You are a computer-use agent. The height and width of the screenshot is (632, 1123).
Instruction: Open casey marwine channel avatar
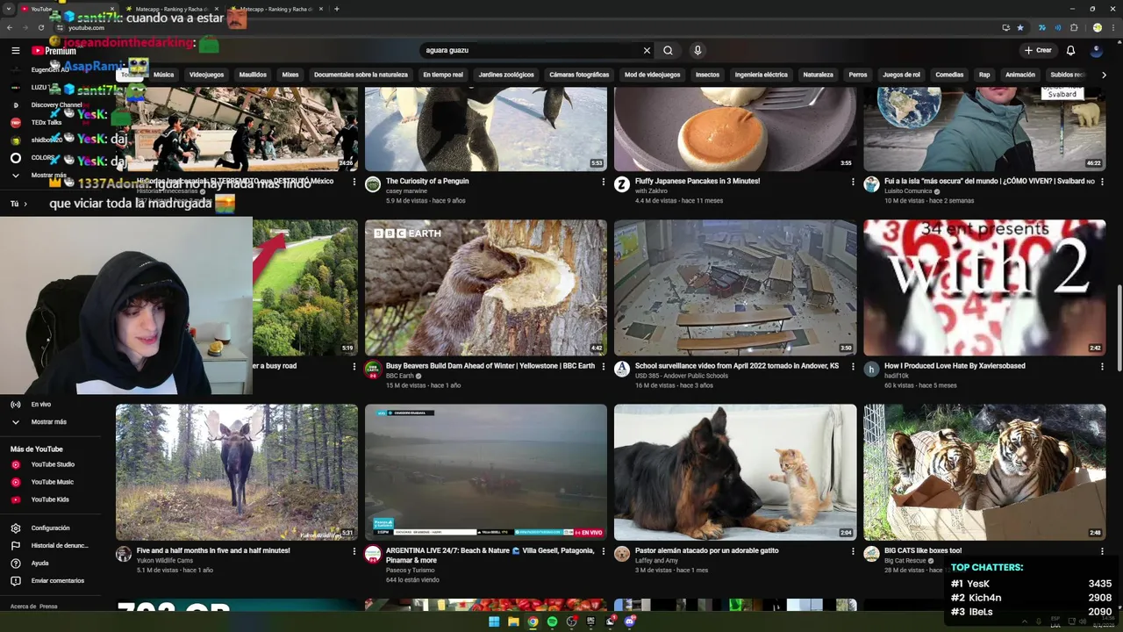coord(373,184)
